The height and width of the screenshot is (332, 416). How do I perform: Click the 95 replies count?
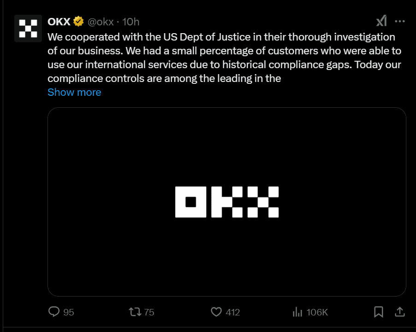pyautogui.click(x=68, y=312)
